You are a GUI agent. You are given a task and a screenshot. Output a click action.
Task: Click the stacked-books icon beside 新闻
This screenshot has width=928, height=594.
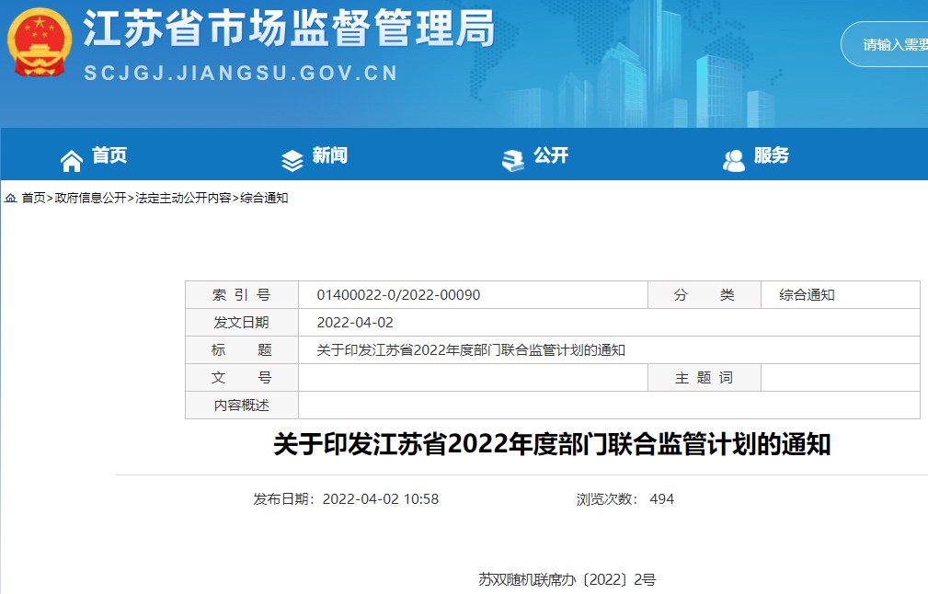pyautogui.click(x=292, y=158)
